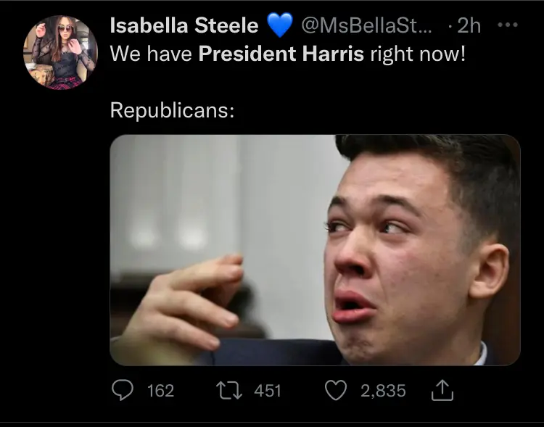The height and width of the screenshot is (427, 544).
Task: Click the "Republicans:" text line
Action: (172, 111)
